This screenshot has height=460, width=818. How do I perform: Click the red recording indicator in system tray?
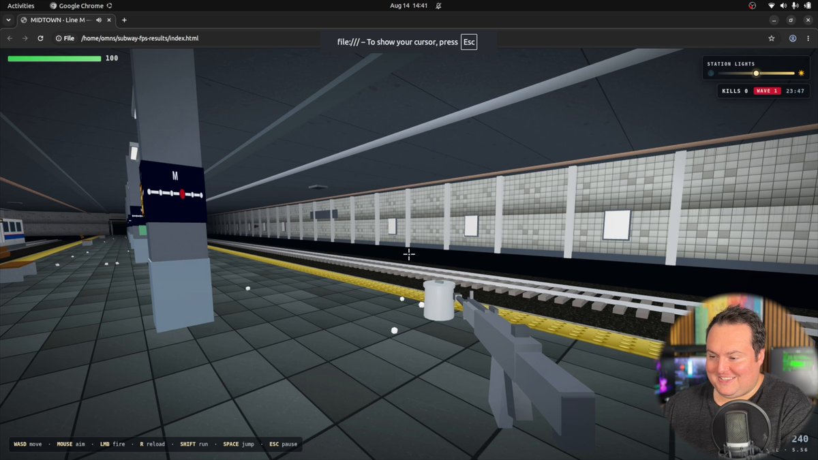(752, 5)
